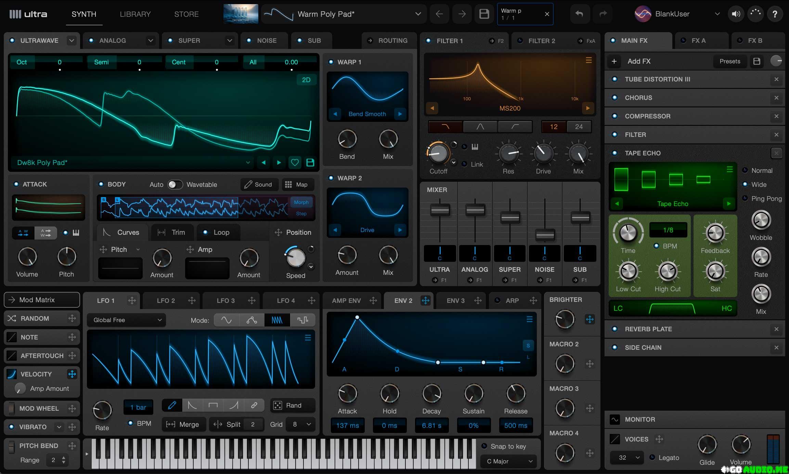Save the FX chain preset icon

[757, 61]
